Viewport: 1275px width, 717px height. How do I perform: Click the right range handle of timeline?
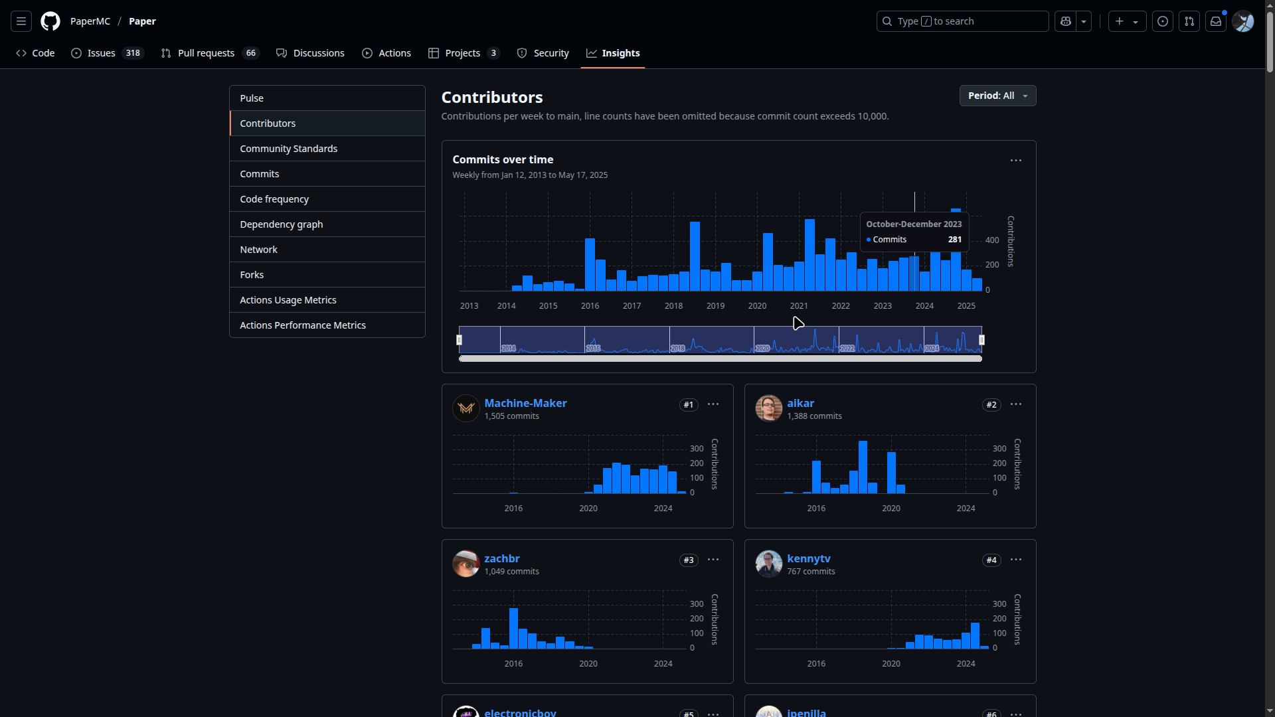coord(981,340)
